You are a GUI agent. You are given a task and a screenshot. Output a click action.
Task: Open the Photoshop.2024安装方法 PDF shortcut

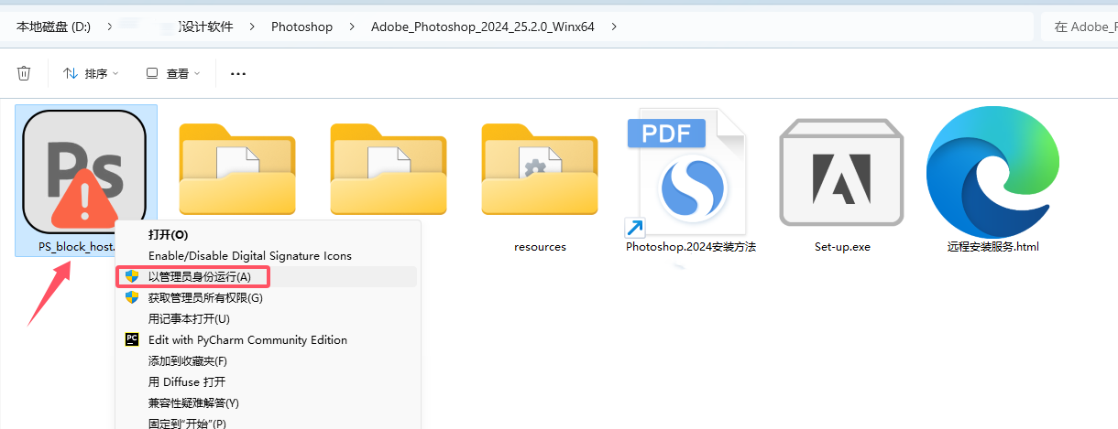690,173
